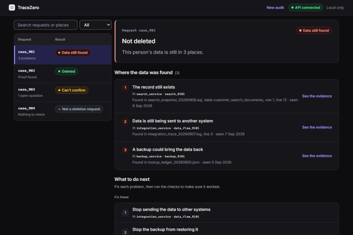Click the 3 problems subtitle text

point(27,58)
